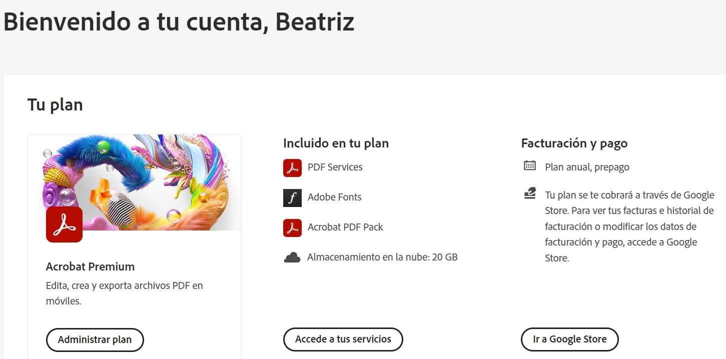Click the Almacenamiento en la nube 20 GB text
The height and width of the screenshot is (359, 726).
click(x=382, y=257)
